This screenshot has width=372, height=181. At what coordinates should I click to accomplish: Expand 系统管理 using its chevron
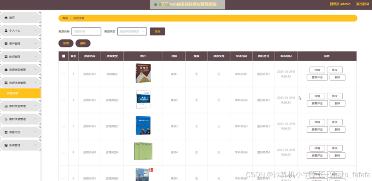36,145
